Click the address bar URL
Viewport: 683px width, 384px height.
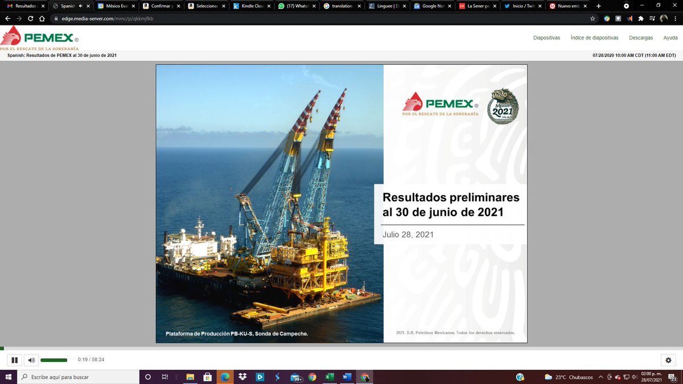(x=106, y=18)
